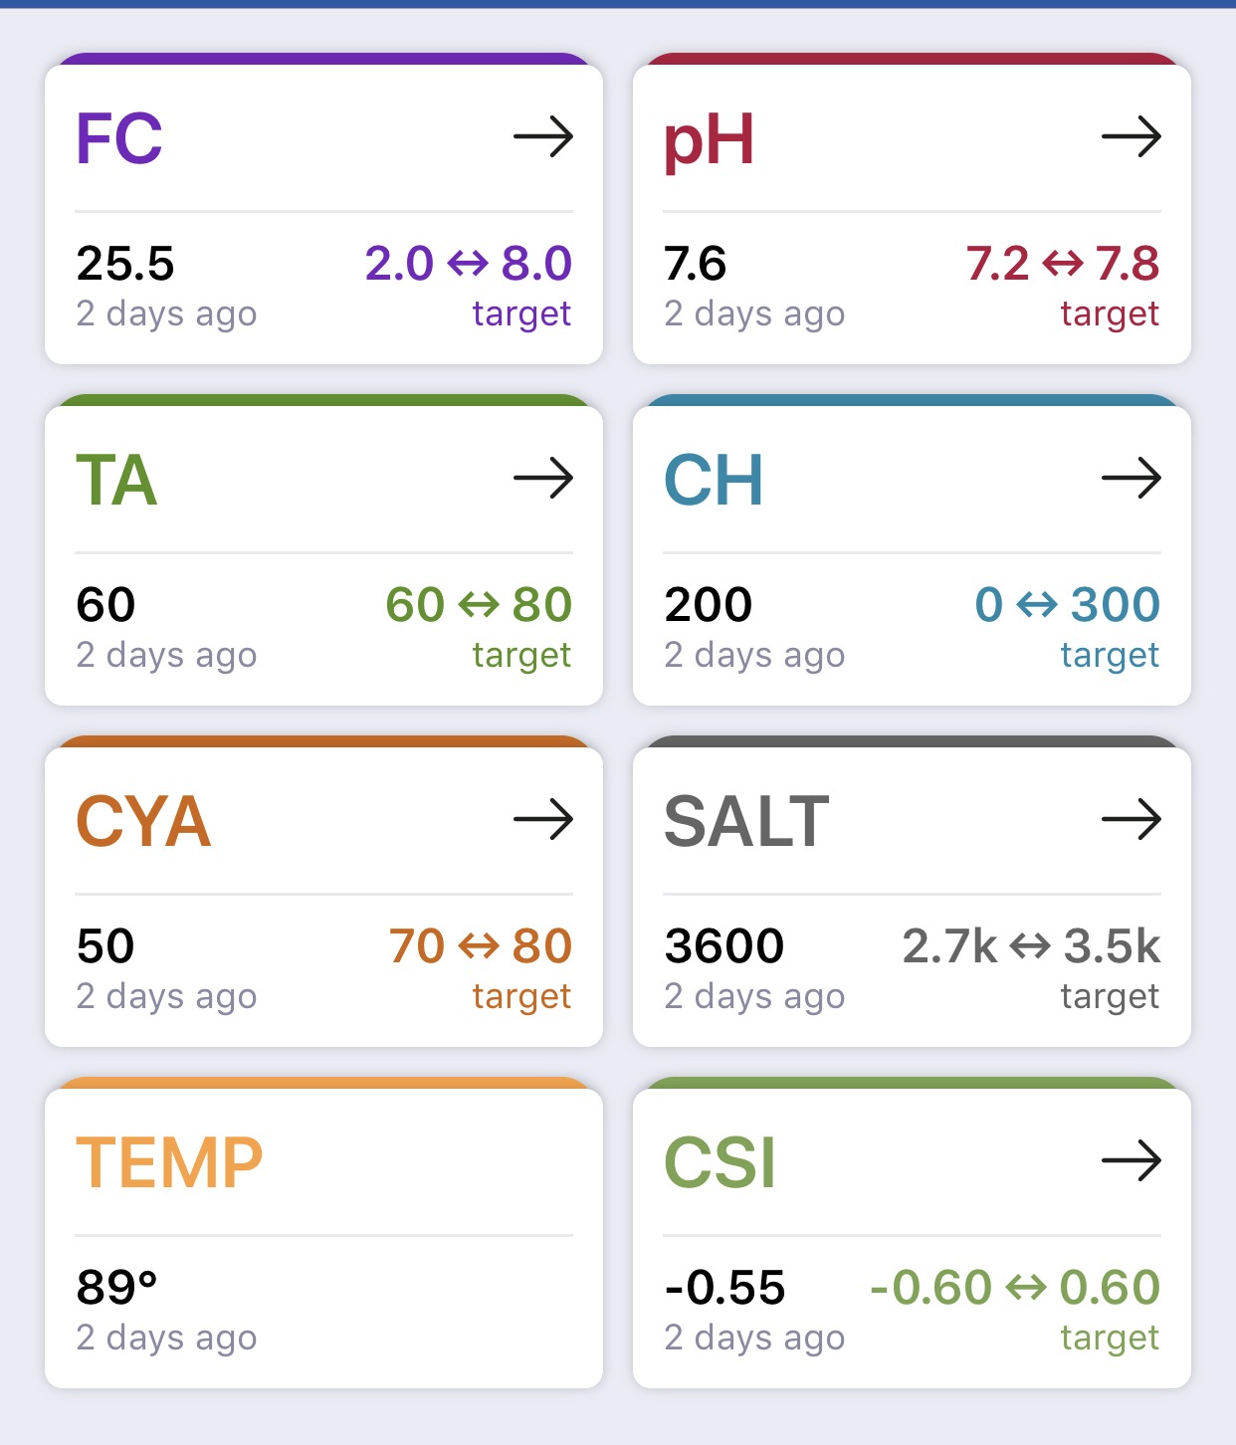The width and height of the screenshot is (1236, 1445).
Task: Open CSI details using its arrow
Action: tap(1132, 1161)
